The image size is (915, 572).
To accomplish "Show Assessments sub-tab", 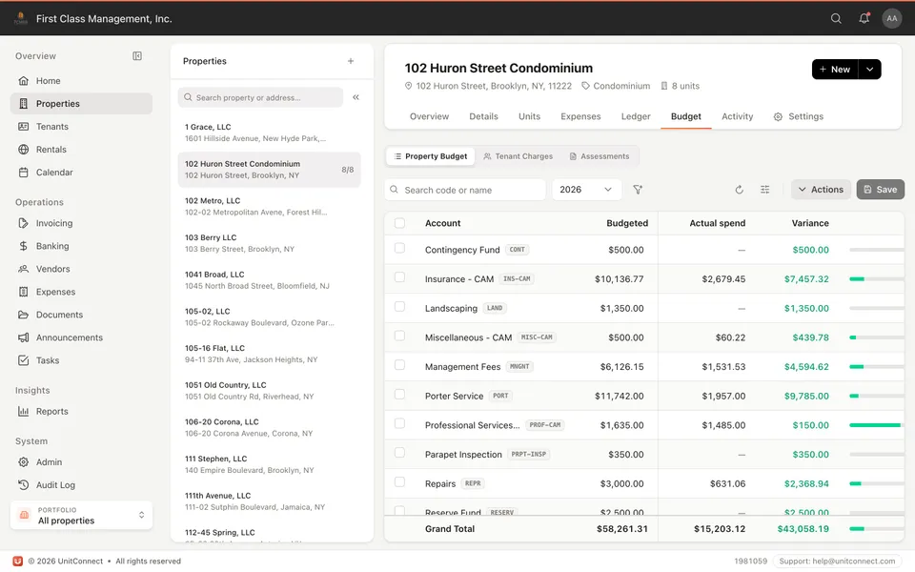I will 600,156.
